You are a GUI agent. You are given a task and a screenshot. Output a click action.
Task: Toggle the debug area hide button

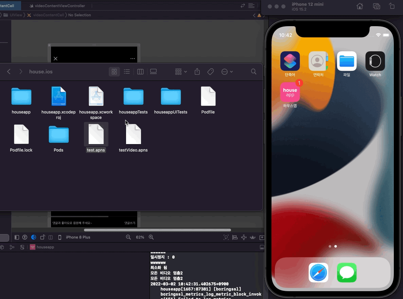pos(262,247)
